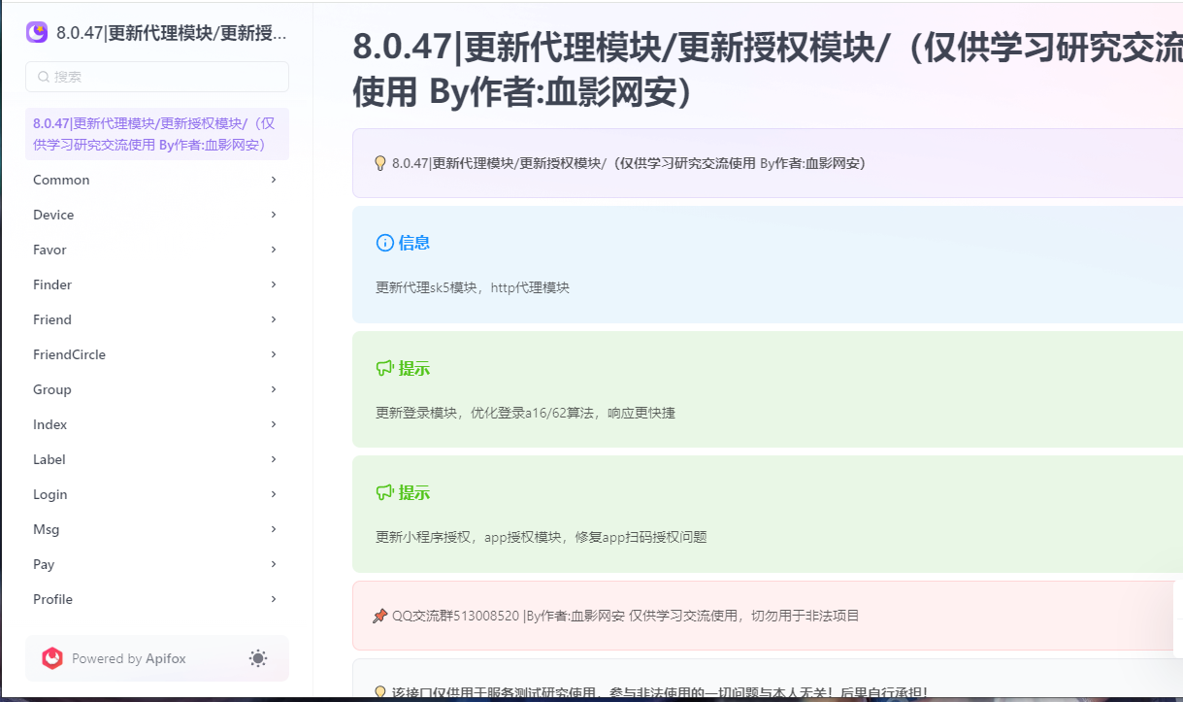
Task: Select the Login sidebar item
Action: [x=50, y=494]
